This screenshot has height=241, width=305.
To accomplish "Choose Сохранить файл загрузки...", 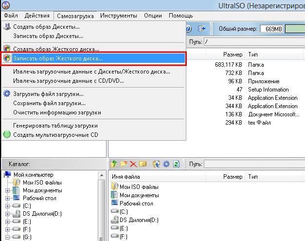I will pyautogui.click(x=93, y=103).
